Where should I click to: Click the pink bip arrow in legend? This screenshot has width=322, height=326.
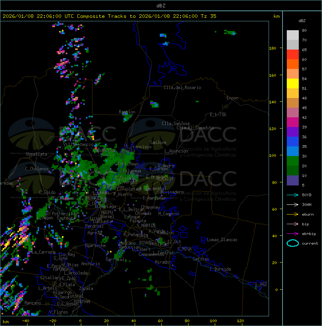[293, 224]
